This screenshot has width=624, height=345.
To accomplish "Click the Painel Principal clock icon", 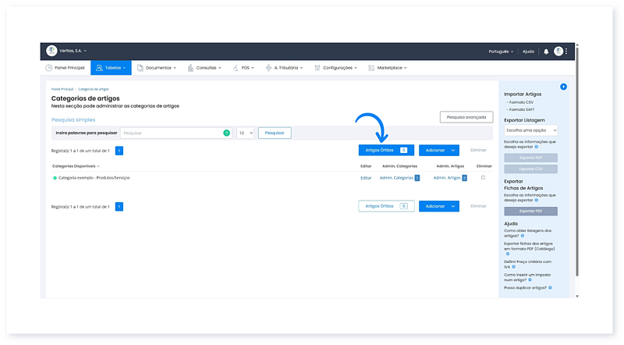I will point(48,68).
